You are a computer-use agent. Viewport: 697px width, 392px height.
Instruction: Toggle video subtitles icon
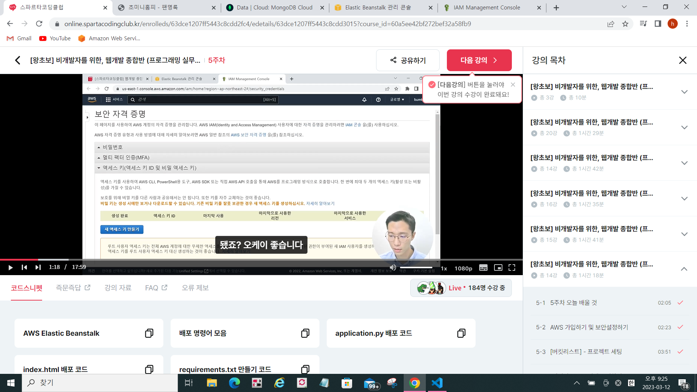tap(483, 268)
